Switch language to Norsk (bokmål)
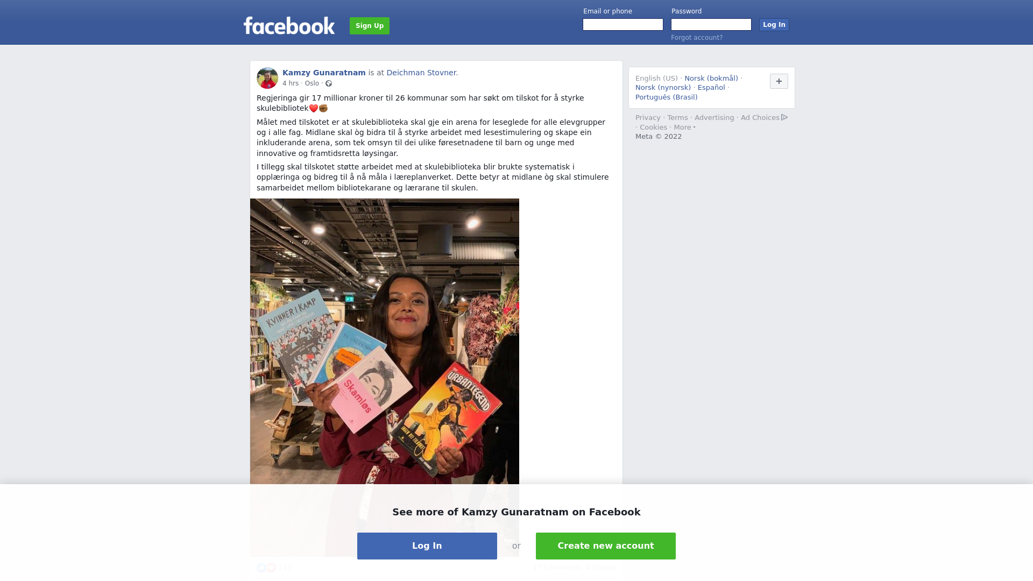The height and width of the screenshot is (581, 1033). coord(711,79)
